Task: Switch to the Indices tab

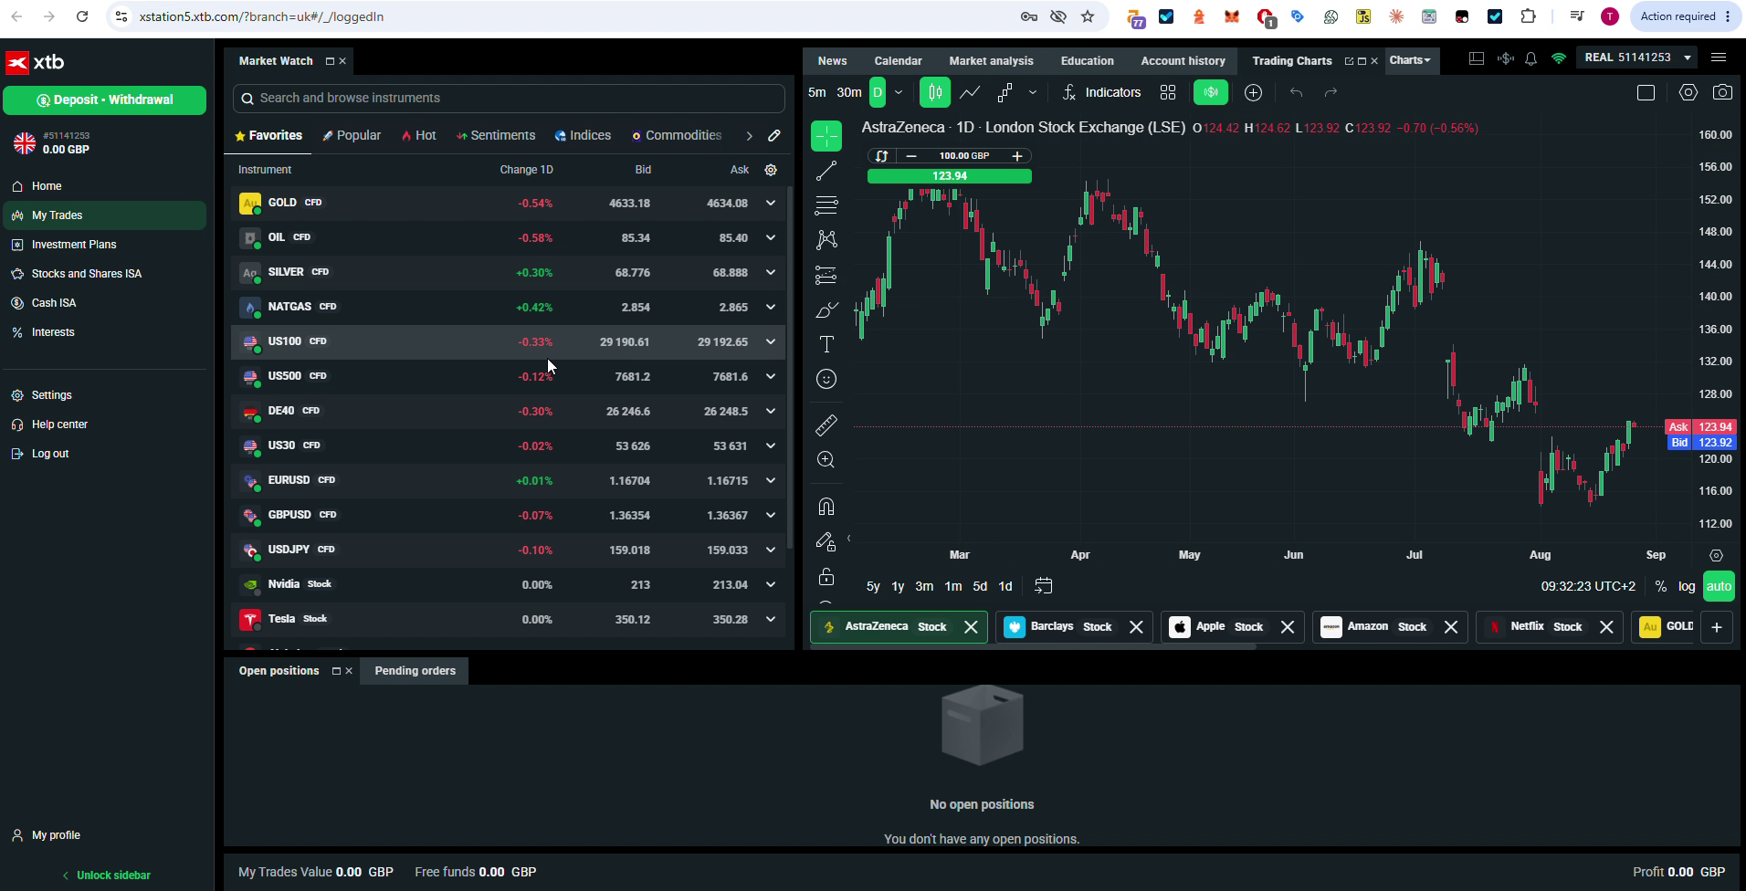Action: click(583, 135)
